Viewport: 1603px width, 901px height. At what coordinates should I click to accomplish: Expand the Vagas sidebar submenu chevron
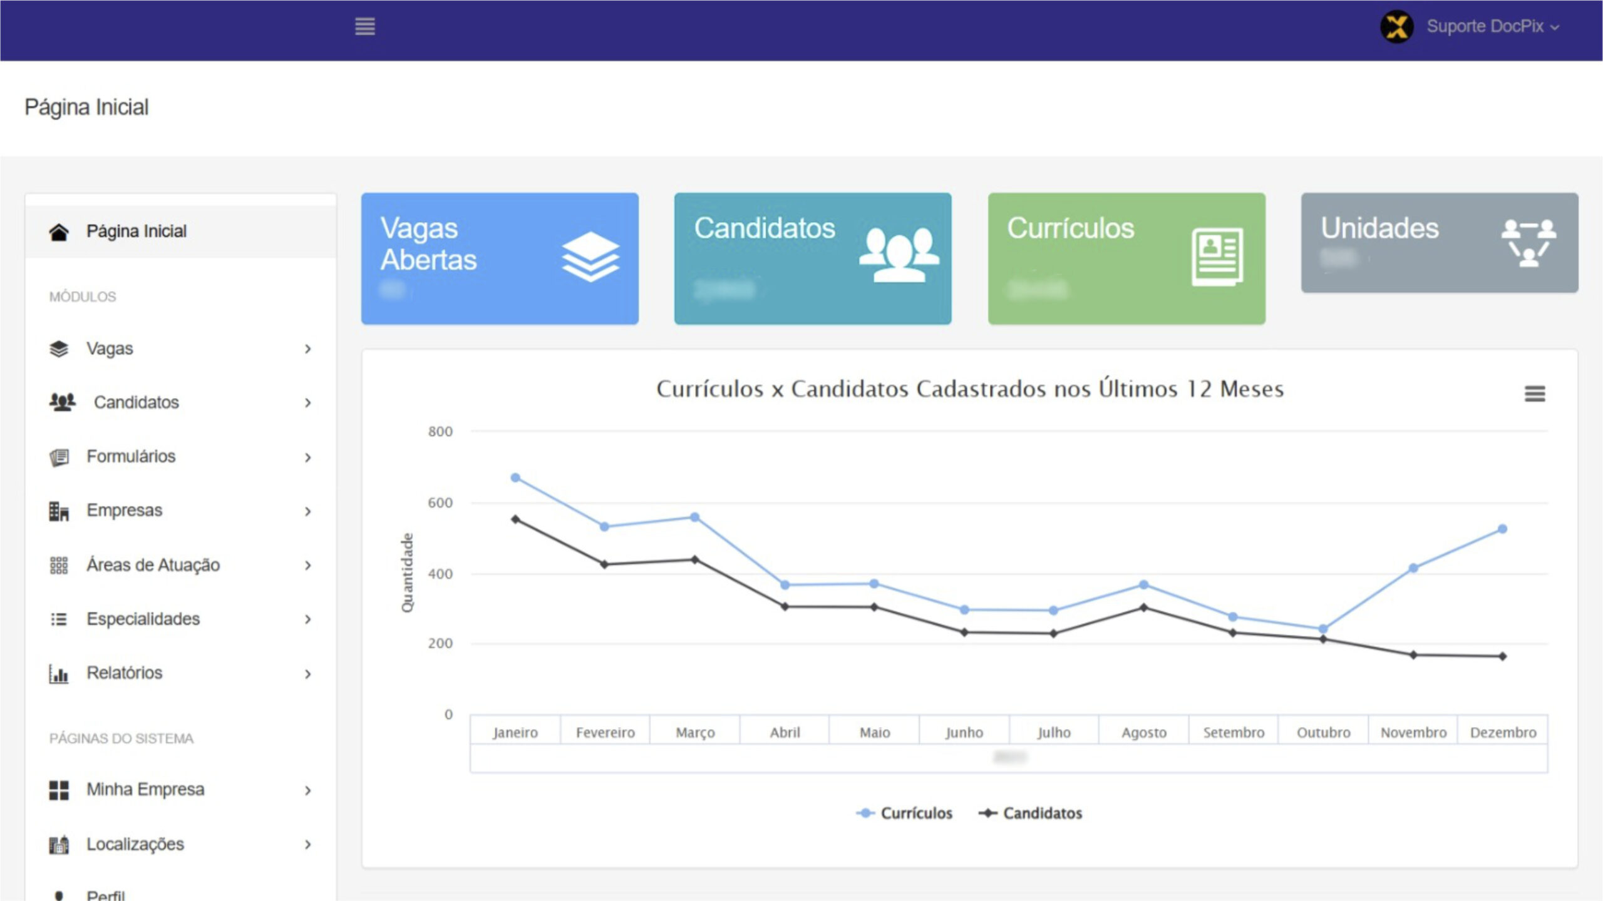coord(307,349)
